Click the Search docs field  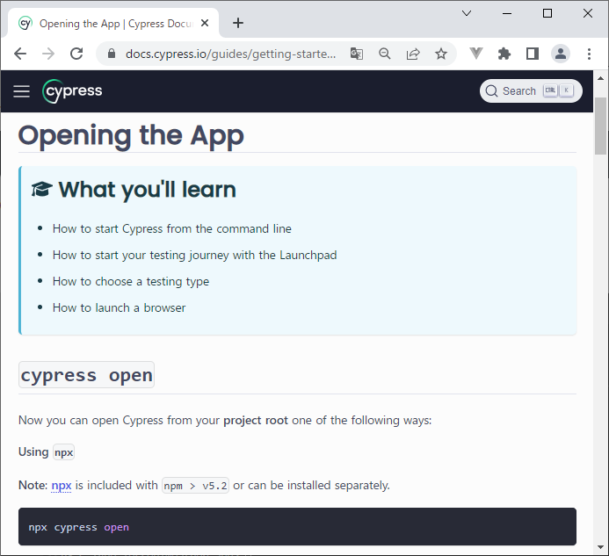tap(531, 90)
